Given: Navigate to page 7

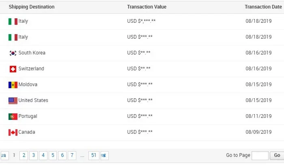Looking at the screenshot, I should click(72, 156).
